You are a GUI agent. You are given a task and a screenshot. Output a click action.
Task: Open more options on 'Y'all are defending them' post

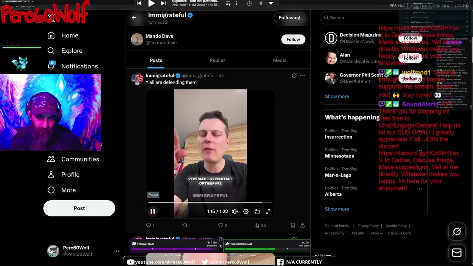pyautogui.click(x=302, y=75)
